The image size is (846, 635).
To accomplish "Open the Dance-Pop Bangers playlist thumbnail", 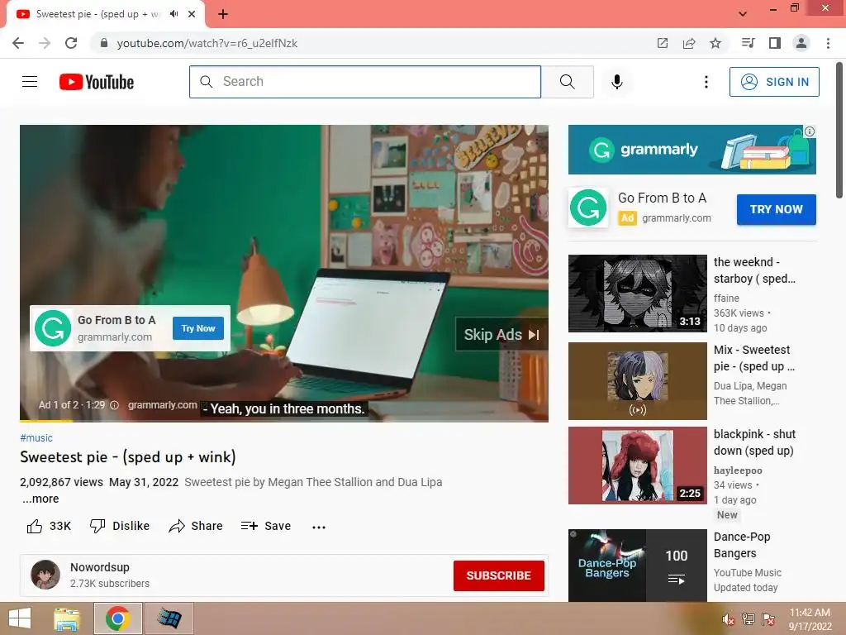I will click(637, 566).
